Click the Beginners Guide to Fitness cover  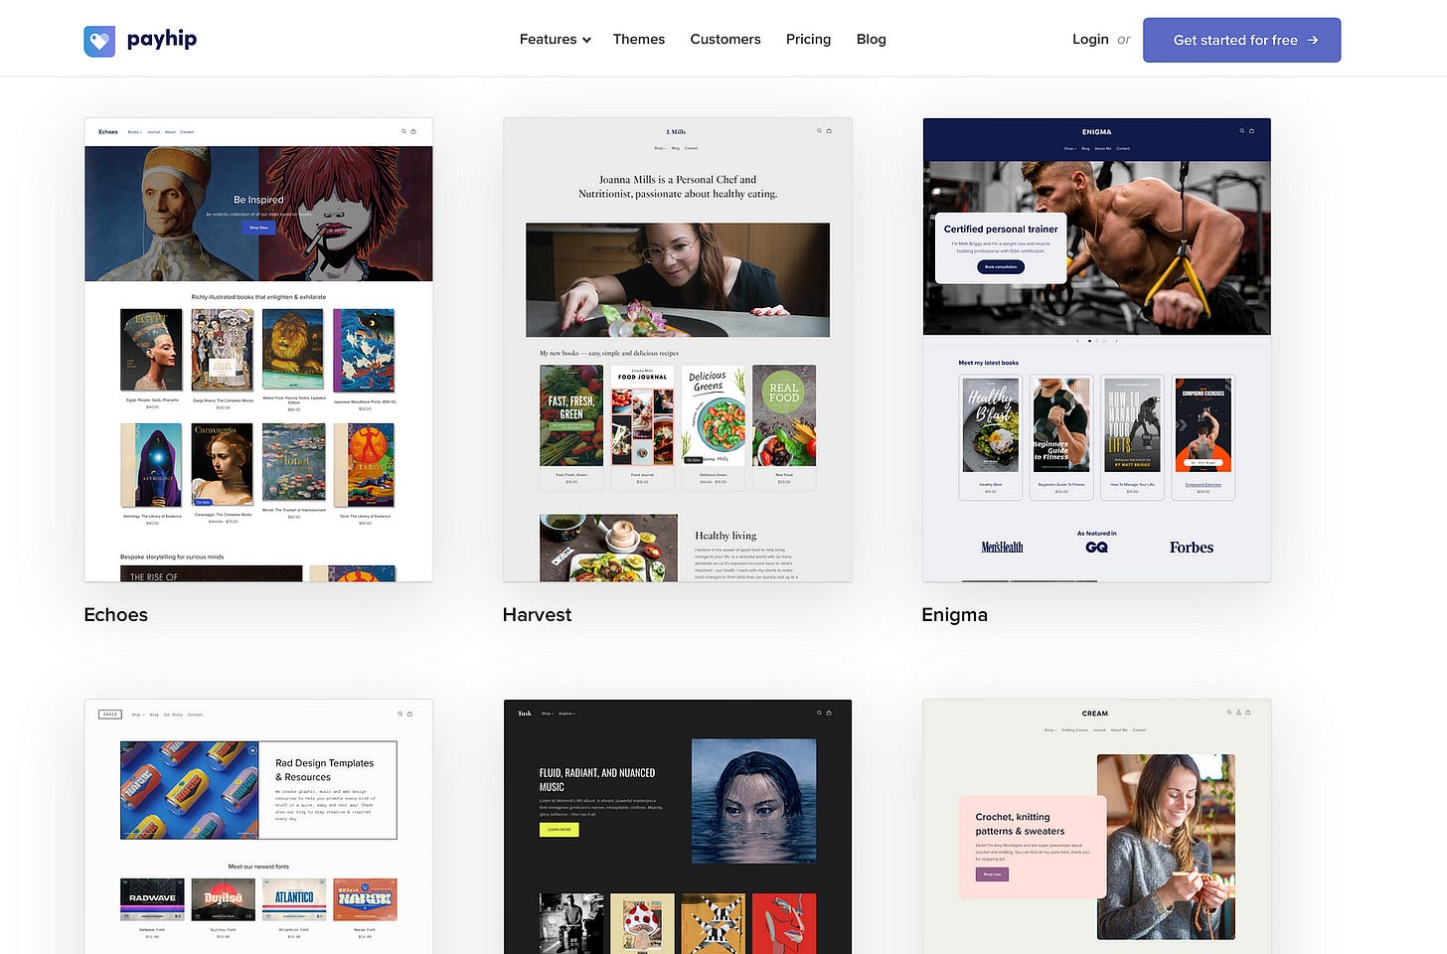1061,424
